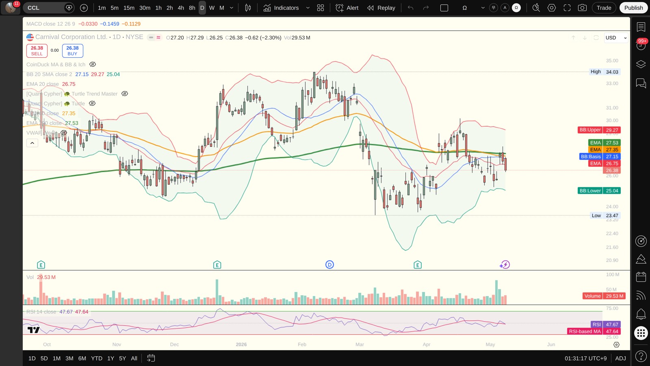650x366 pixels.
Task: Open the layout setup grid icon
Action: 321,8
